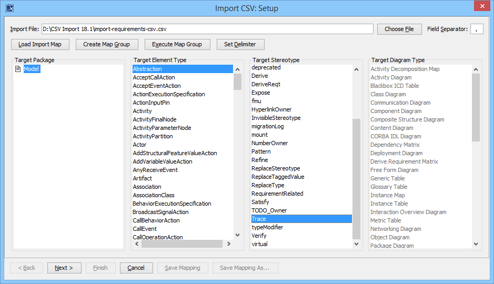Viewport: 494px width, 284px height.
Task: Click the application icon in title bar
Action: tap(9, 8)
